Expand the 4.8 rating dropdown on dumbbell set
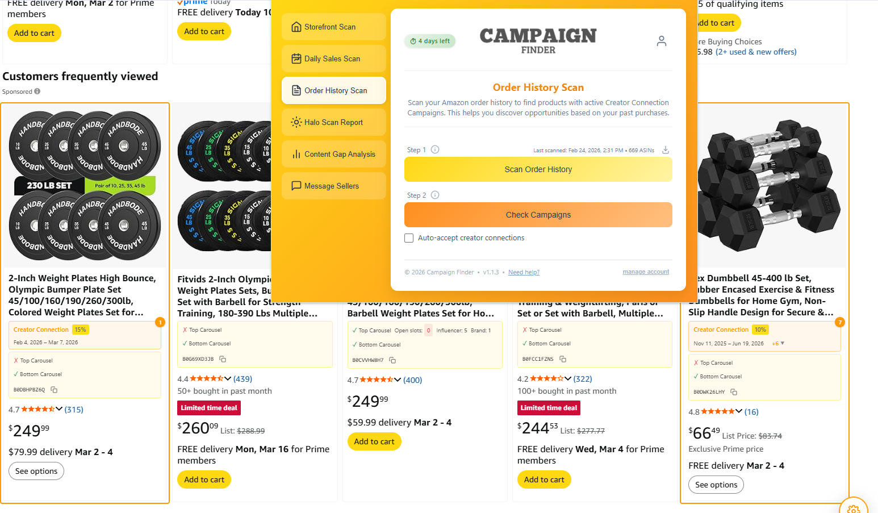This screenshot has width=878, height=513. [x=740, y=411]
